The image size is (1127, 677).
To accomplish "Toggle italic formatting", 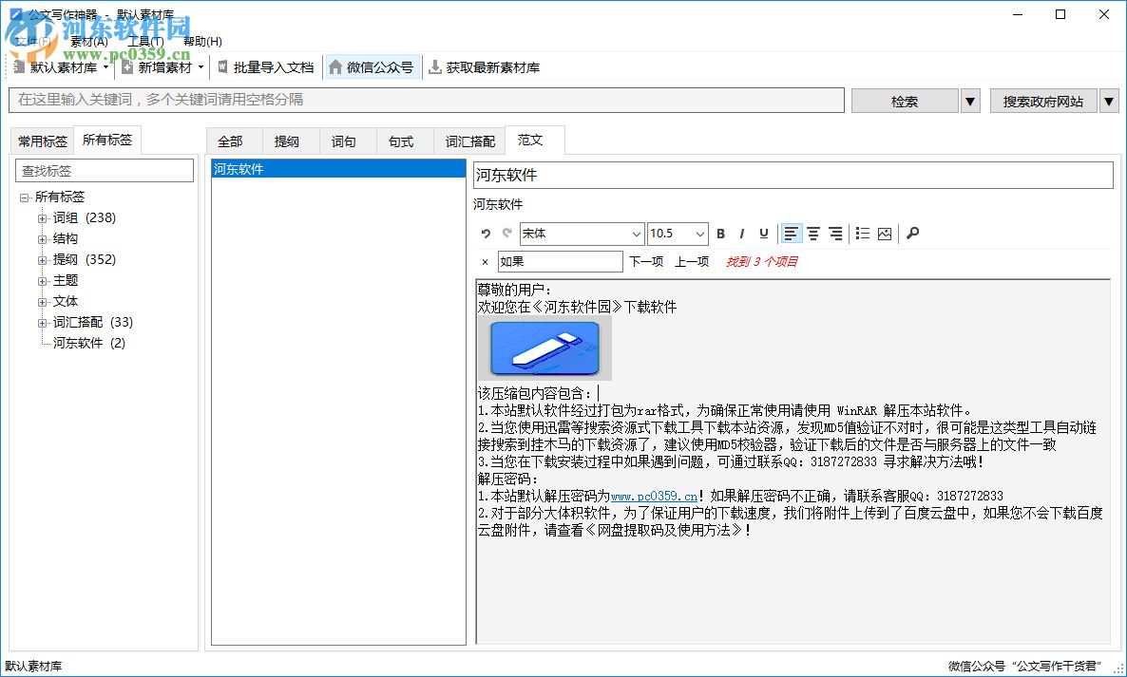I will coord(742,234).
